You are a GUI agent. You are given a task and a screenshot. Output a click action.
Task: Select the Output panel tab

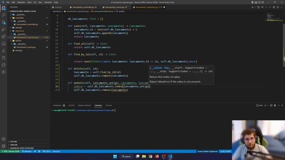coord(71,105)
